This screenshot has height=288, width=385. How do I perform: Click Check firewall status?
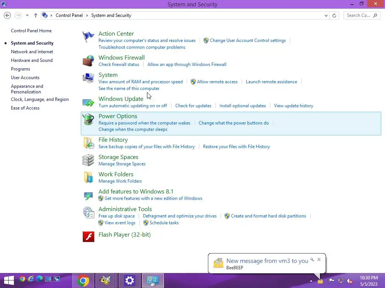[119, 64]
